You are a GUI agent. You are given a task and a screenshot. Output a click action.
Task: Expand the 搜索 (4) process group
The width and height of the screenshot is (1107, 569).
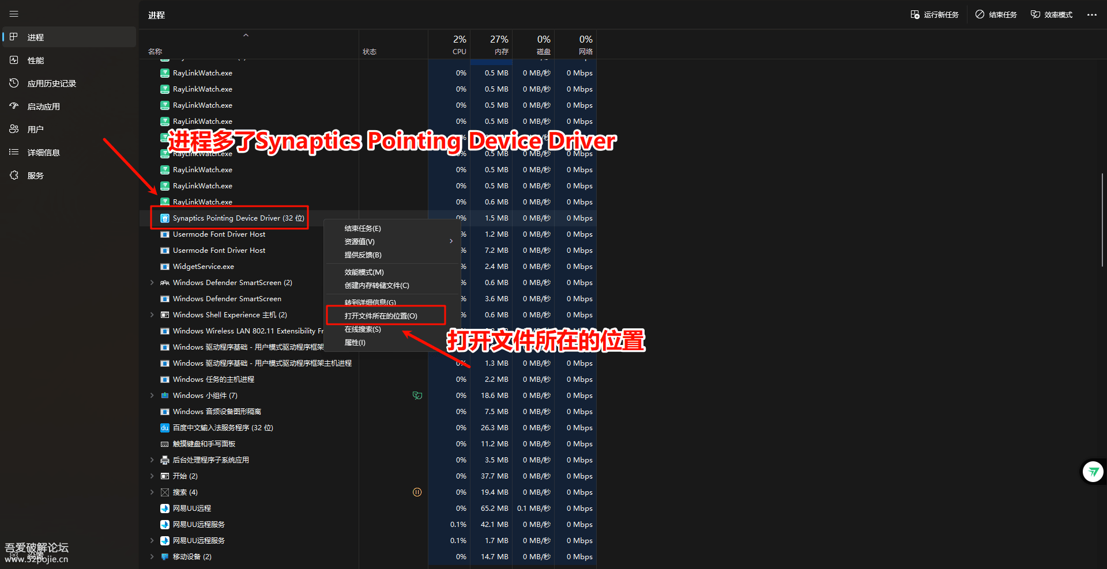(x=152, y=492)
